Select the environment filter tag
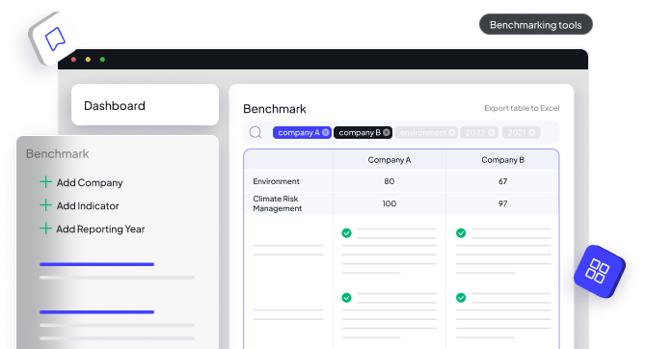This screenshot has height=349, width=646. [426, 132]
